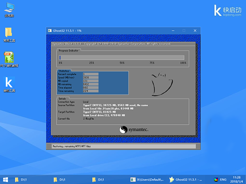Close the Ghost32 window
This screenshot has width=246, height=184.
point(195,31)
